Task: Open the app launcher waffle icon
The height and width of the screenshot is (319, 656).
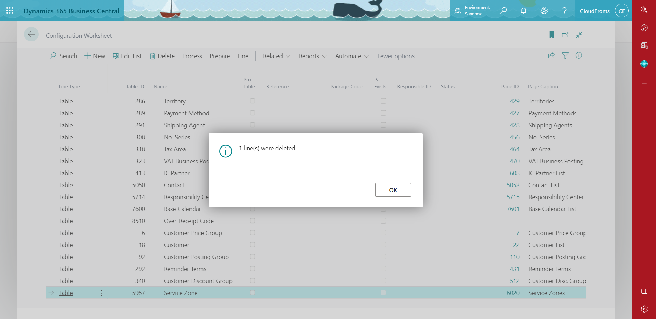Action: 10,11
